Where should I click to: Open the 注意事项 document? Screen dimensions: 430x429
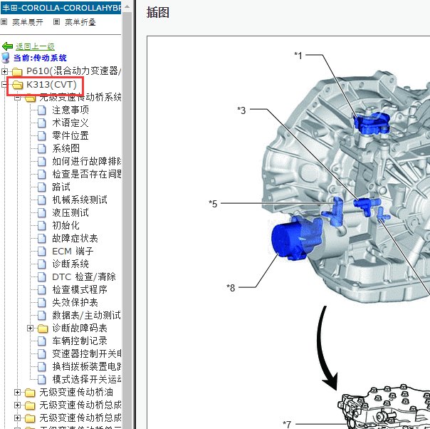[x=70, y=110]
